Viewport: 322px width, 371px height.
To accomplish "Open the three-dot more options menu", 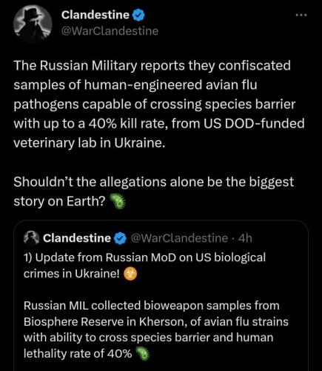I will point(301,16).
